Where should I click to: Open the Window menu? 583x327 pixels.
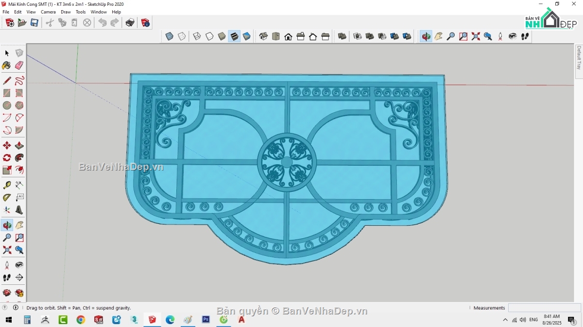pyautogui.click(x=99, y=12)
